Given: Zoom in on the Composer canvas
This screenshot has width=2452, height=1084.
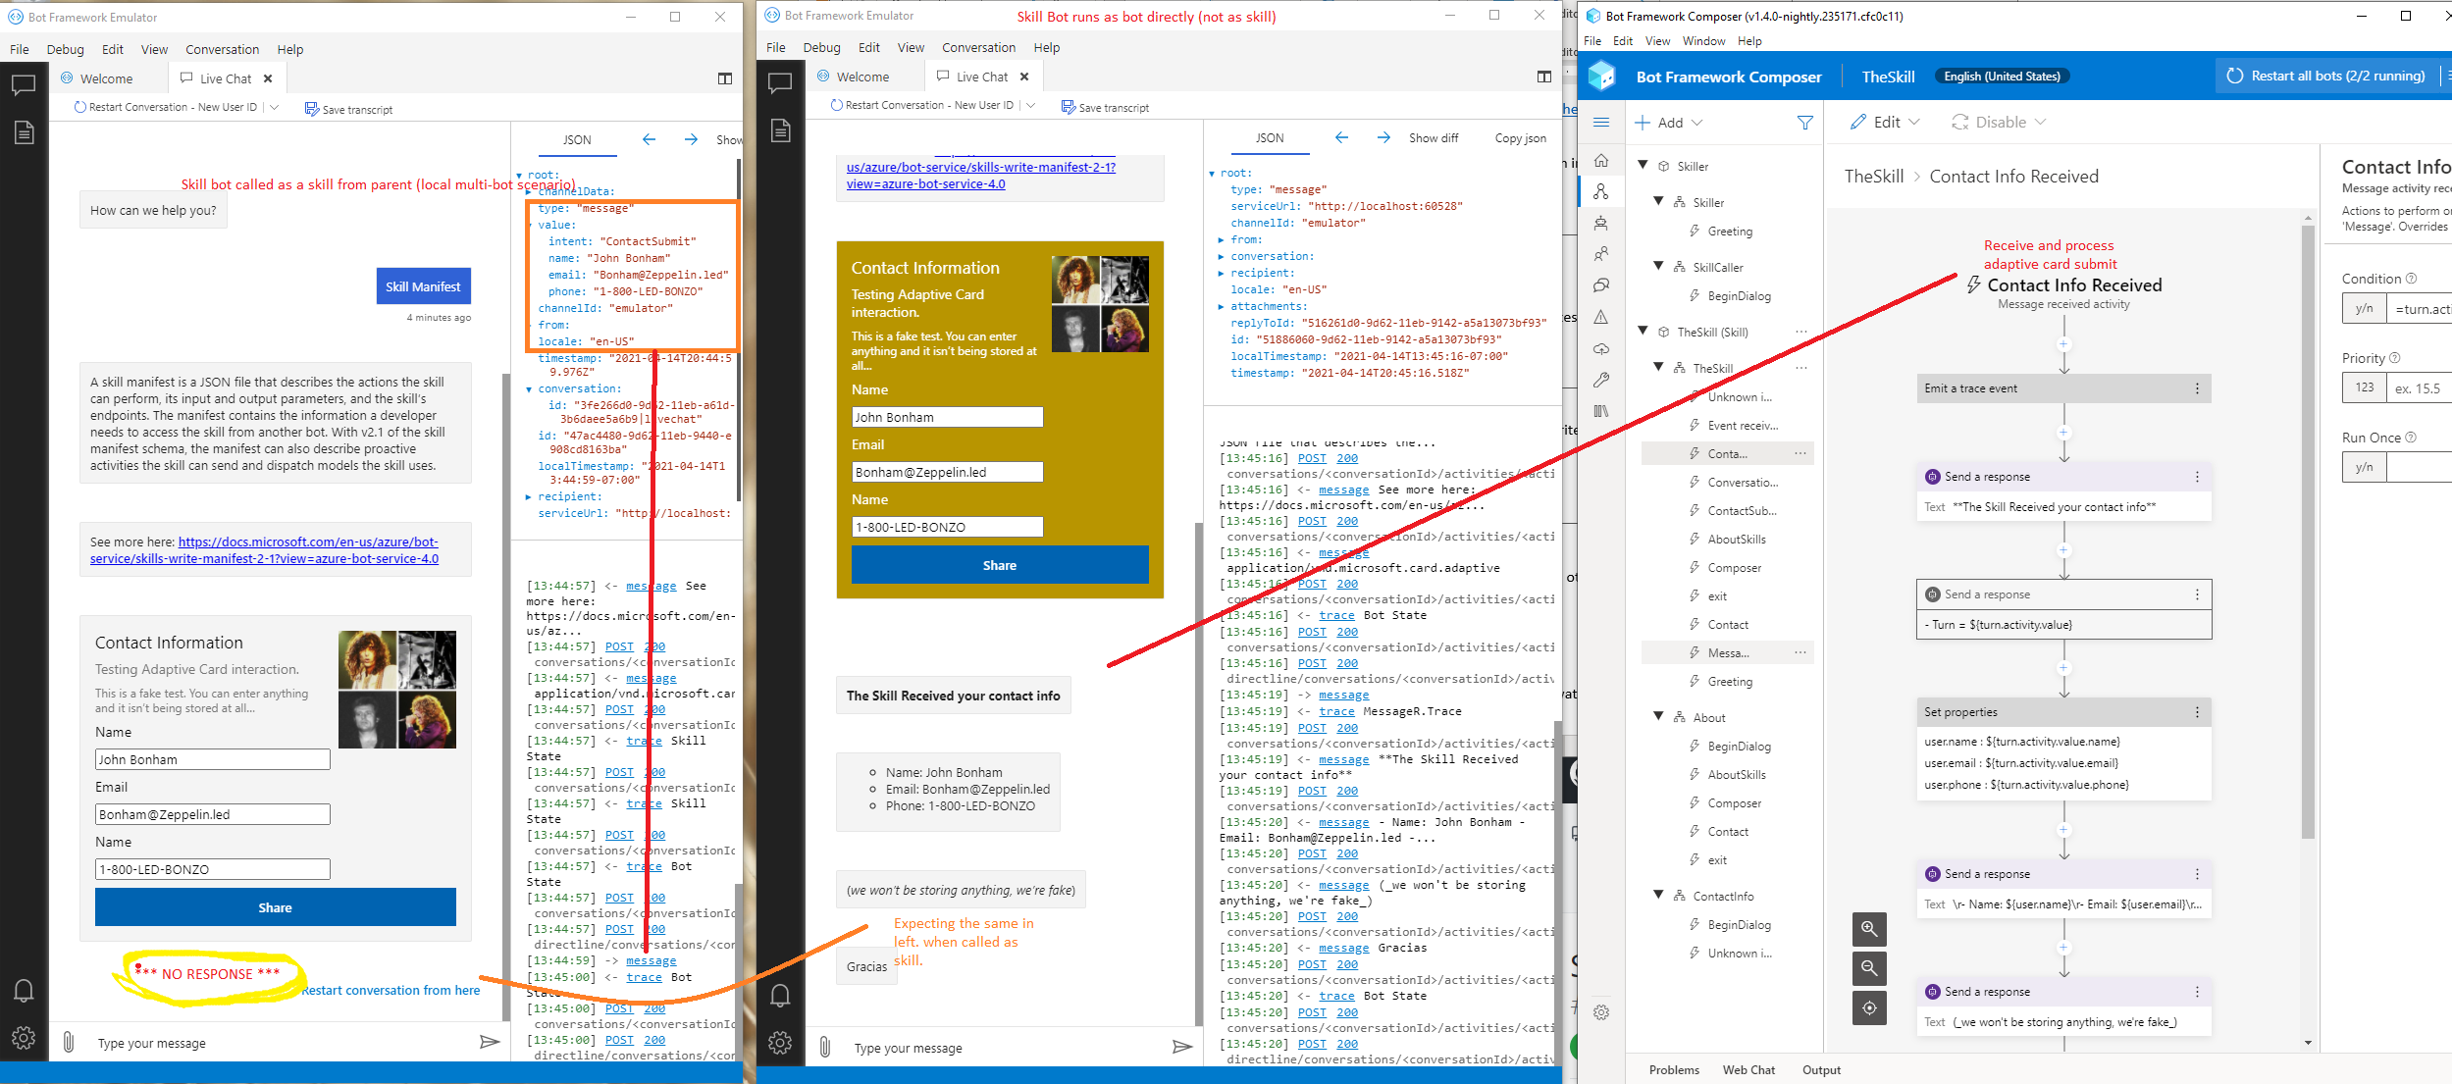Looking at the screenshot, I should pyautogui.click(x=1869, y=929).
